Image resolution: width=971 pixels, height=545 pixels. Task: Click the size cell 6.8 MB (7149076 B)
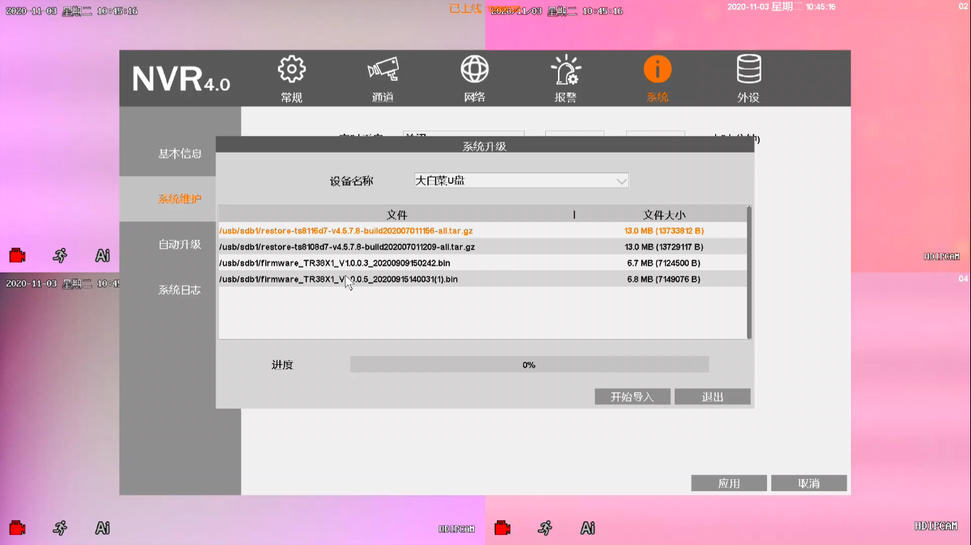tap(664, 280)
